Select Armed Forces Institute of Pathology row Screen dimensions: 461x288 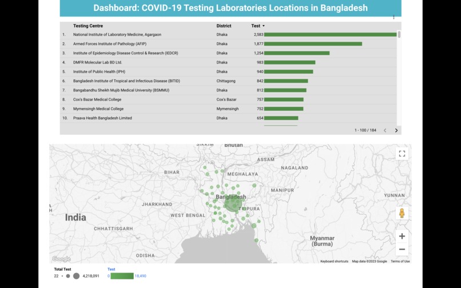[228, 44]
